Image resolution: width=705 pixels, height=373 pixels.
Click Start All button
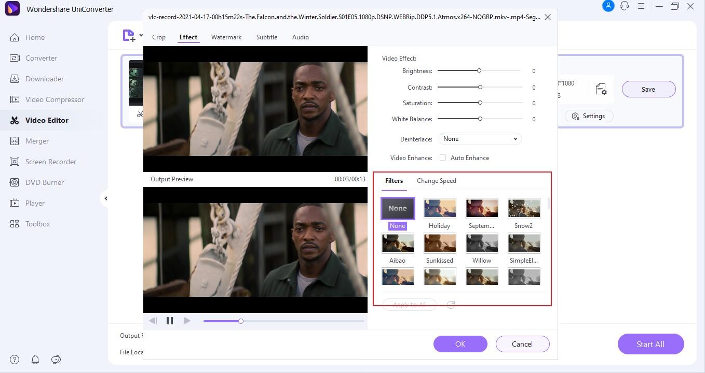650,344
